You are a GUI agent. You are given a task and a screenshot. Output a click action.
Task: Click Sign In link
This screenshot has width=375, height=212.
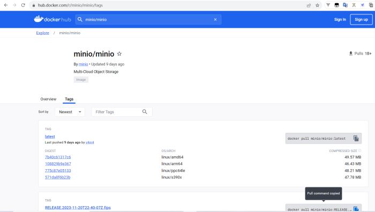click(x=340, y=19)
